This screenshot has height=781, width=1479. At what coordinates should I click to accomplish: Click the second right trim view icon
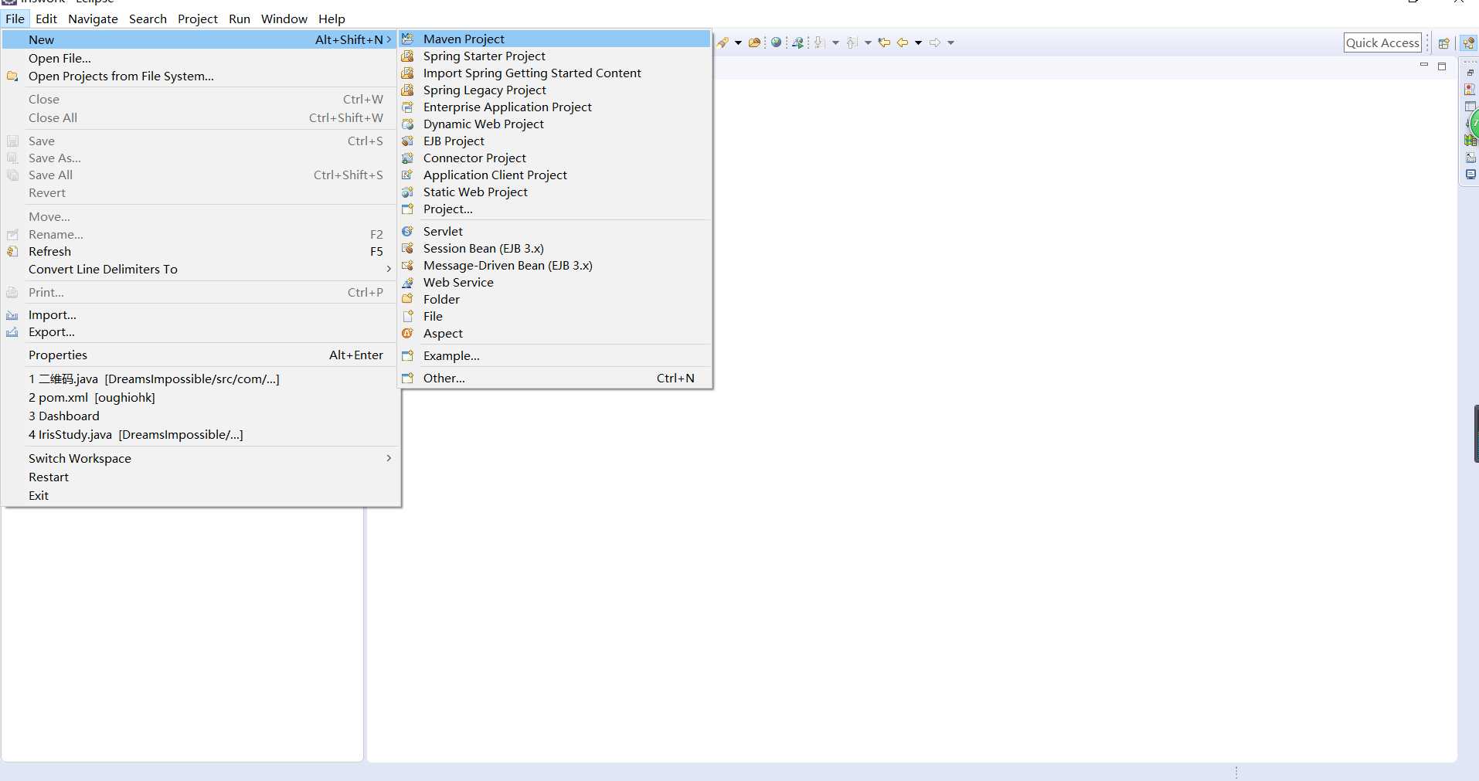(1470, 90)
